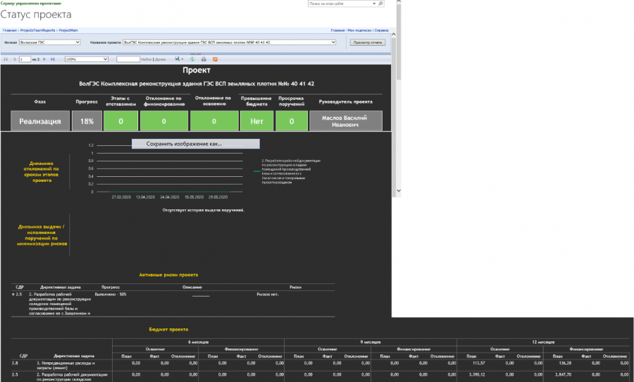
Task: Click the 29.05.2020 chart axis label
Action: (218, 197)
